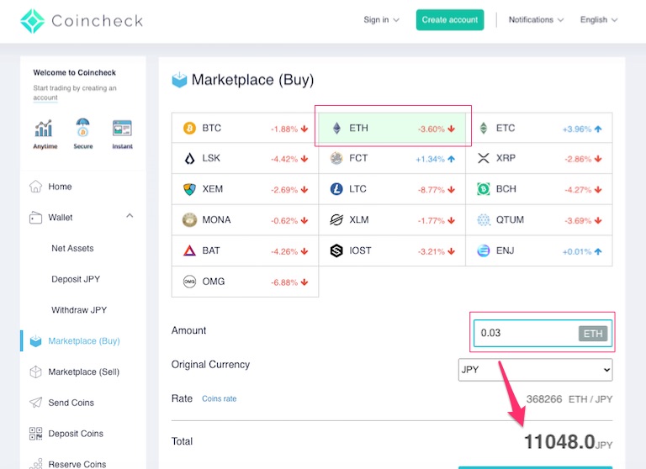Select the IOST coin icon
Image resolution: width=646 pixels, height=469 pixels.
tap(336, 250)
